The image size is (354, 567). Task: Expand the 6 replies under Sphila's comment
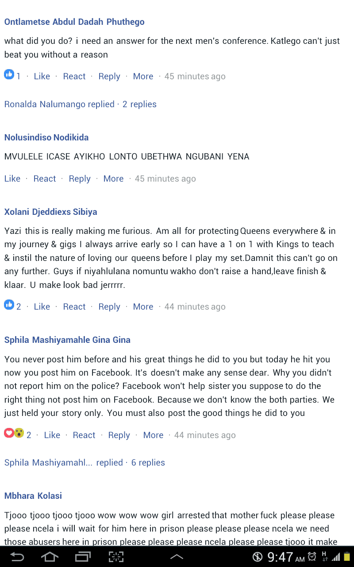(85, 462)
